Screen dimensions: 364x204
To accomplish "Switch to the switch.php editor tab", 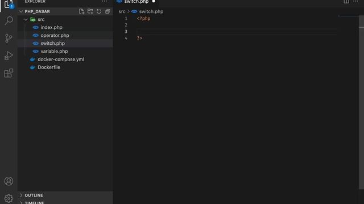I will (136, 2).
